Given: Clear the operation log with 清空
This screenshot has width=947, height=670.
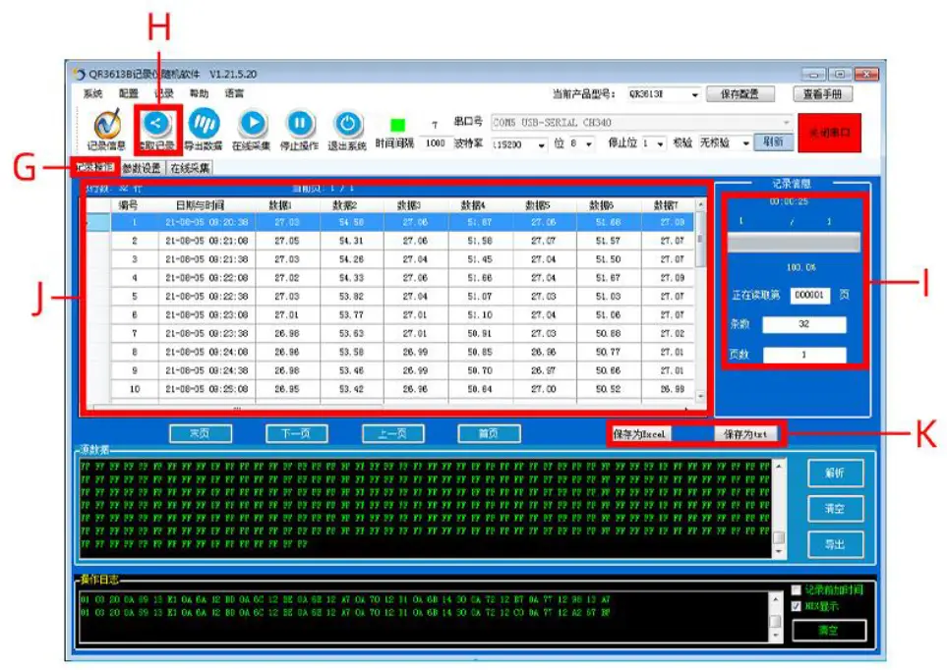Looking at the screenshot, I should [x=829, y=630].
